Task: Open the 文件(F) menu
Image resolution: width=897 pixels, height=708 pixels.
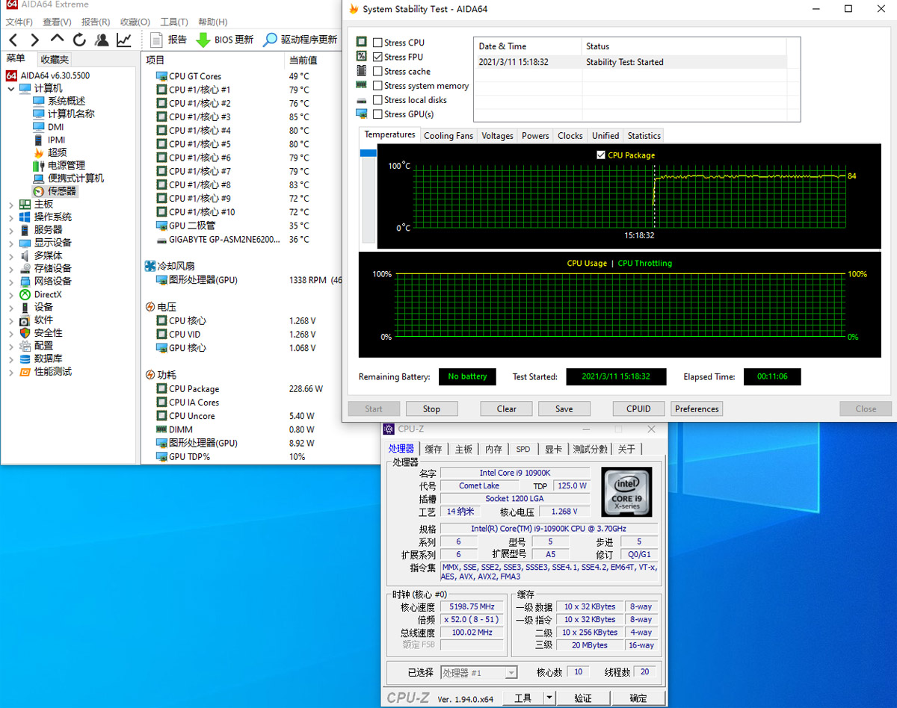Action: click(x=19, y=22)
